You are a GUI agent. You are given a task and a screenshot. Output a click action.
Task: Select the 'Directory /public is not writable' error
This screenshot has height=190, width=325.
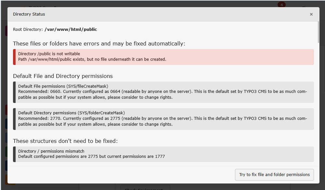pos(163,57)
